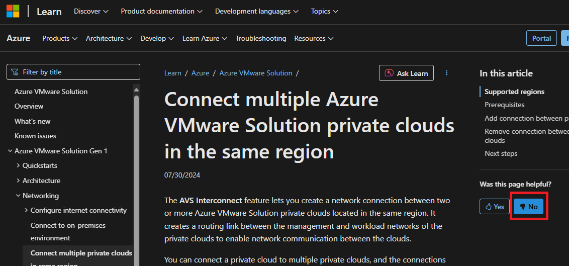Image resolution: width=569 pixels, height=266 pixels.
Task: Open the more actions ellipsis menu
Action: (447, 73)
